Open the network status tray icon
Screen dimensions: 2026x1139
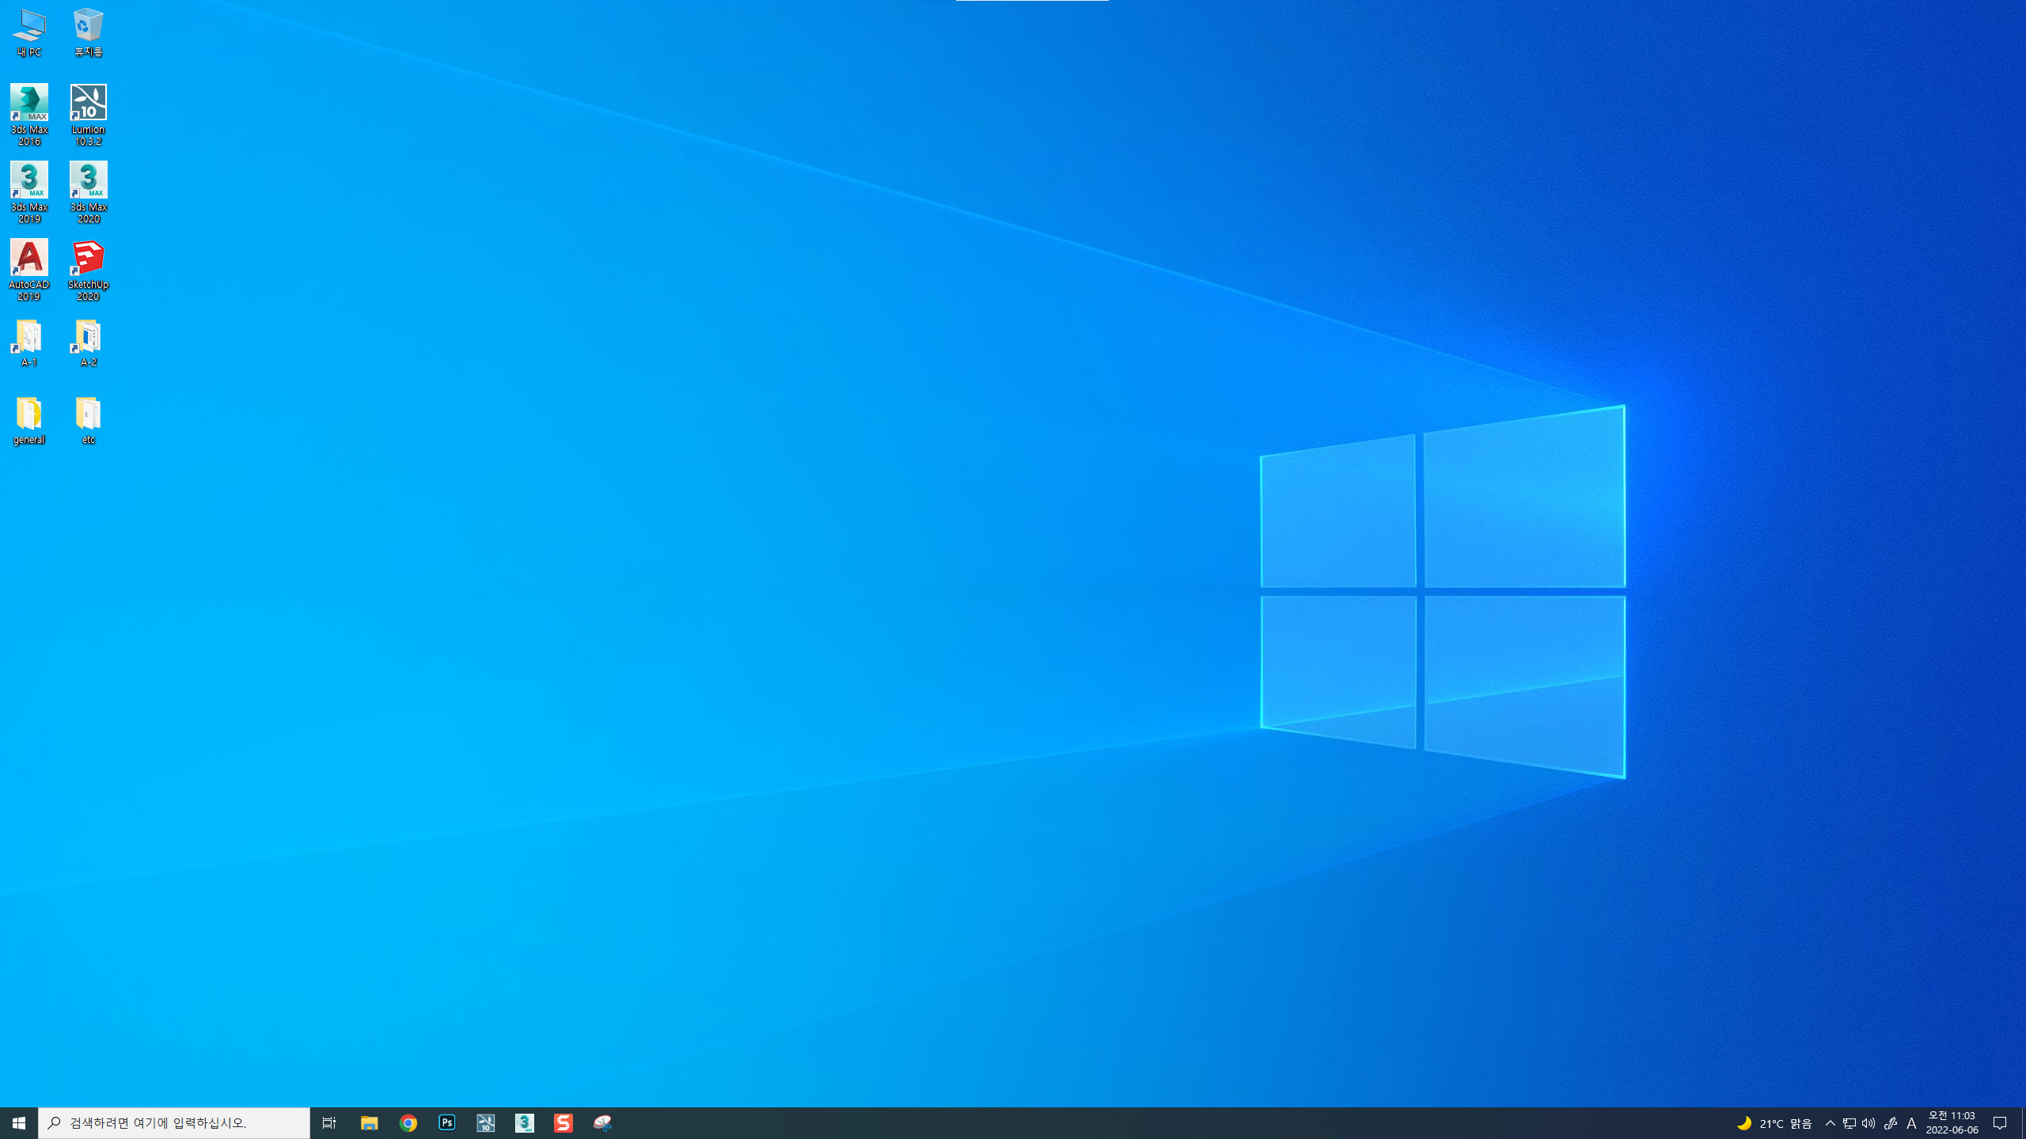(x=1850, y=1123)
